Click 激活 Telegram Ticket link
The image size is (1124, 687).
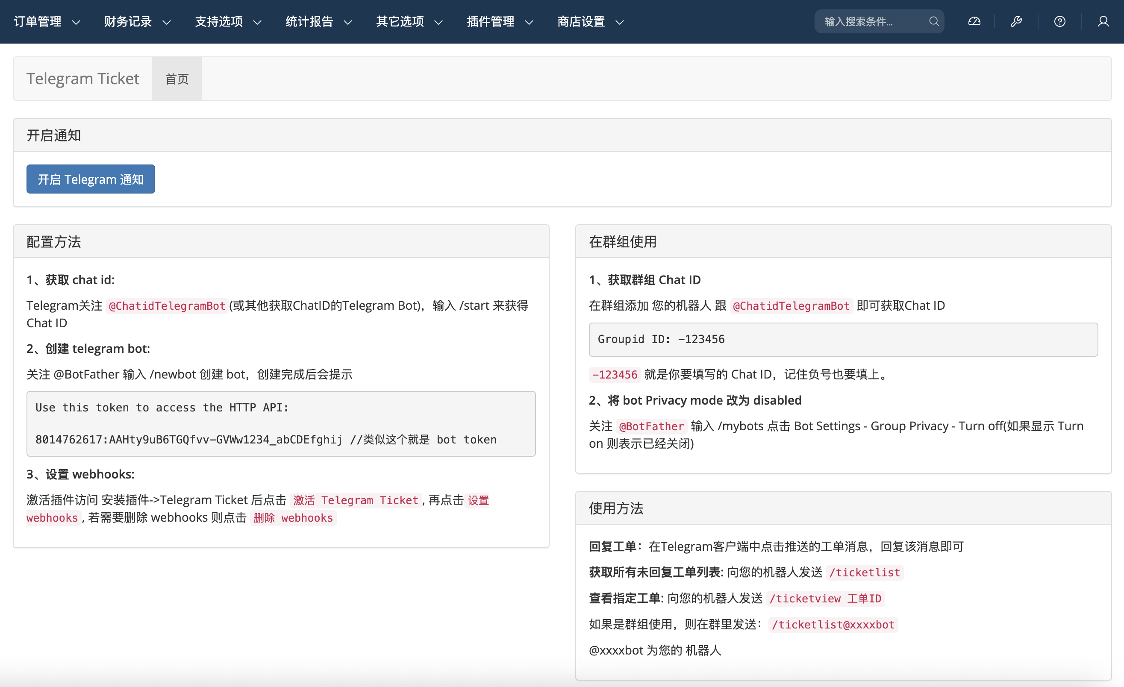(355, 499)
